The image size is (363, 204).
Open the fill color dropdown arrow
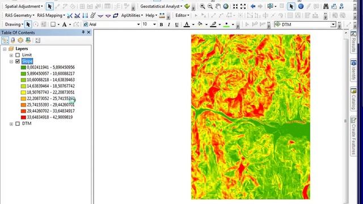(206, 24)
